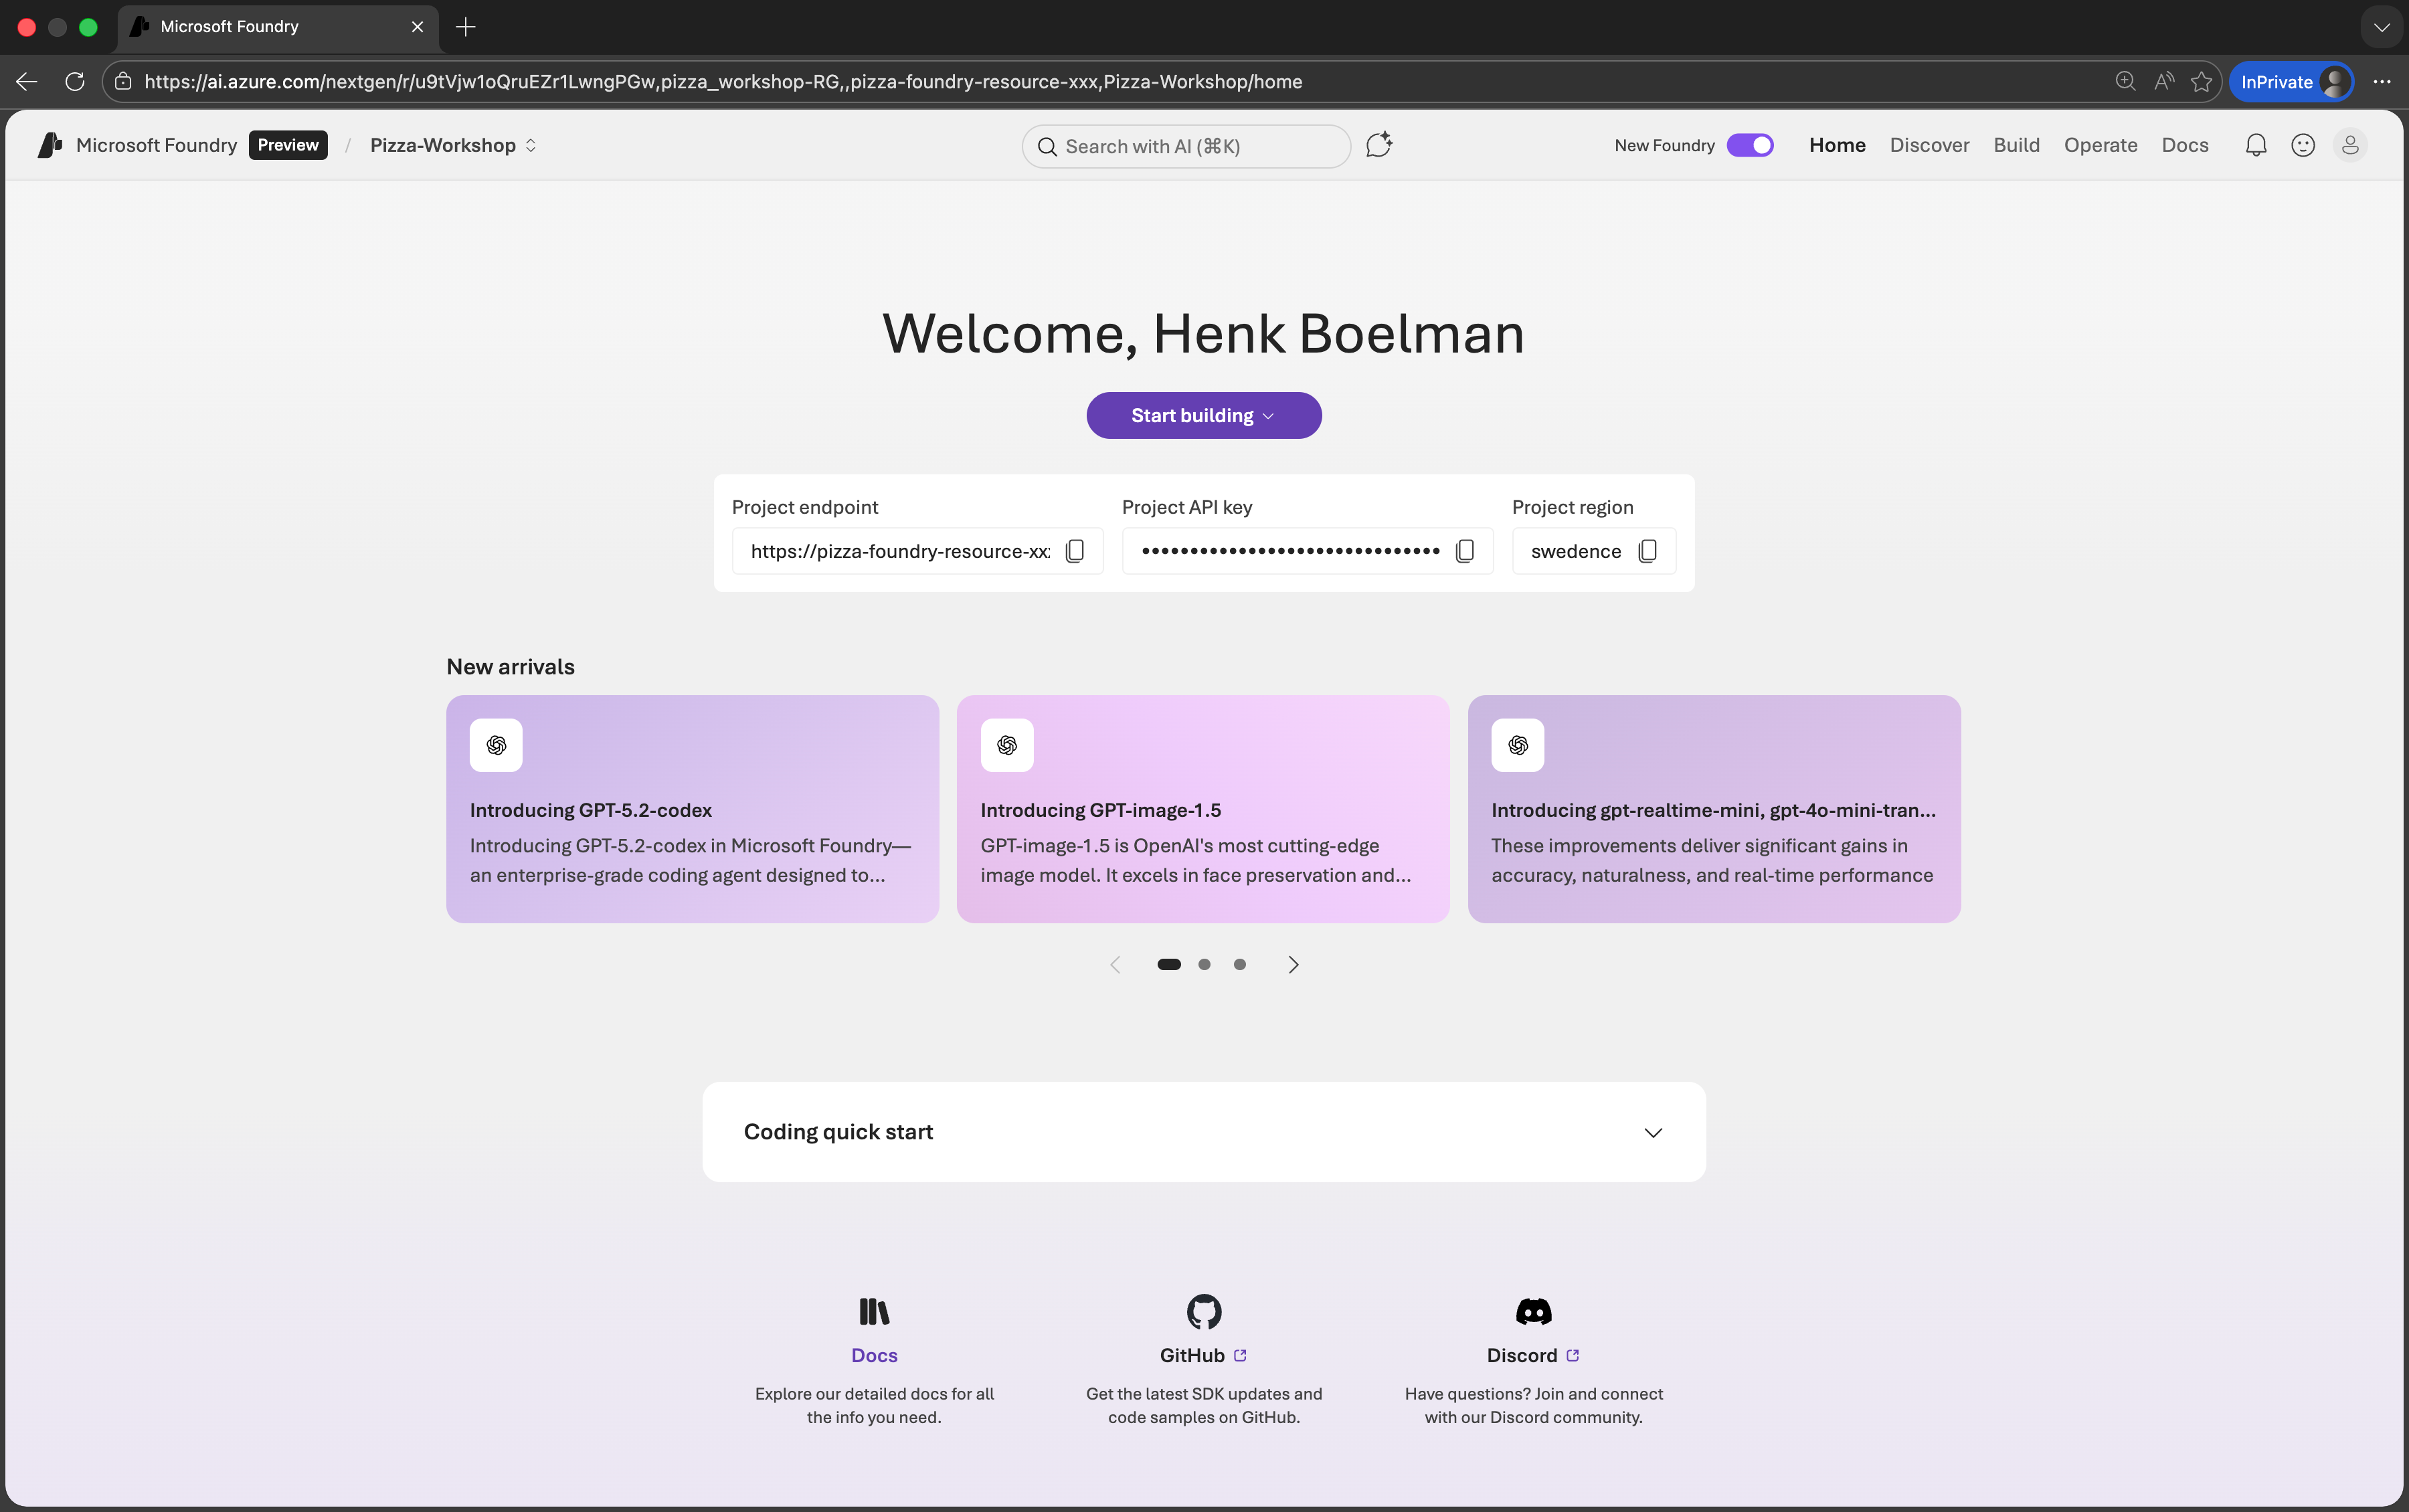Jump to the second carousel page dot
Viewport: 2409px width, 1512px height.
pos(1204,964)
